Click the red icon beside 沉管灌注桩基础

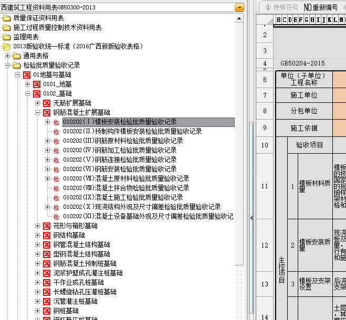(46, 301)
